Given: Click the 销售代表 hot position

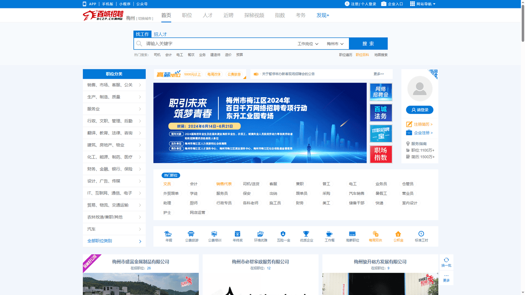Looking at the screenshot, I should tap(224, 184).
